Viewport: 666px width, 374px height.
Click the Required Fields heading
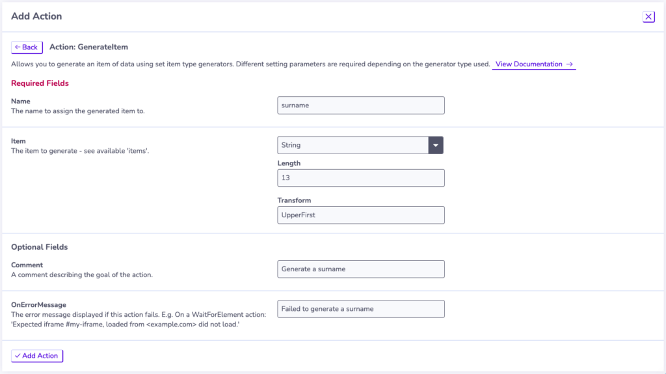tap(40, 83)
